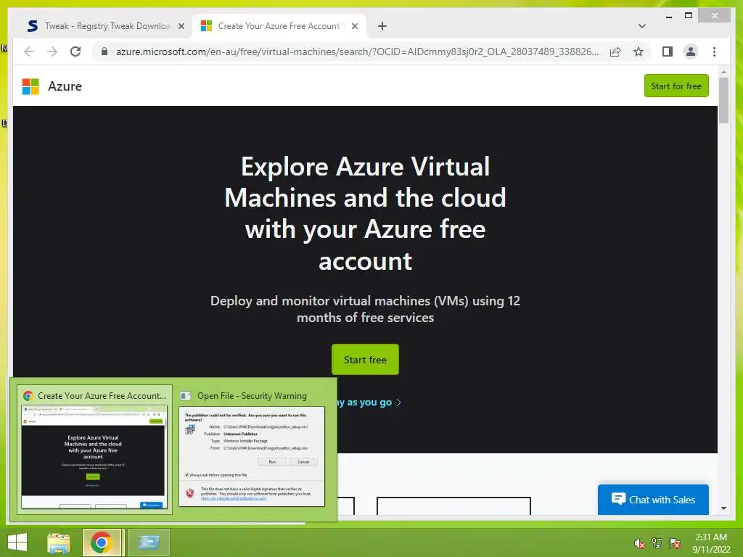This screenshot has height=557, width=743.
Task: Open Chrome profile avatar
Action: click(x=691, y=51)
